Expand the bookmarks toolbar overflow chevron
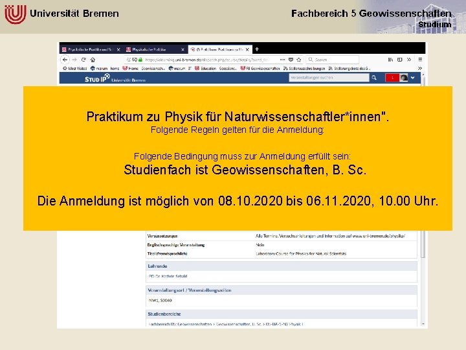Image resolution: width=466 pixels, height=350 pixels. pos(419,69)
